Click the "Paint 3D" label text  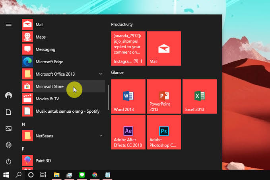pos(43,161)
